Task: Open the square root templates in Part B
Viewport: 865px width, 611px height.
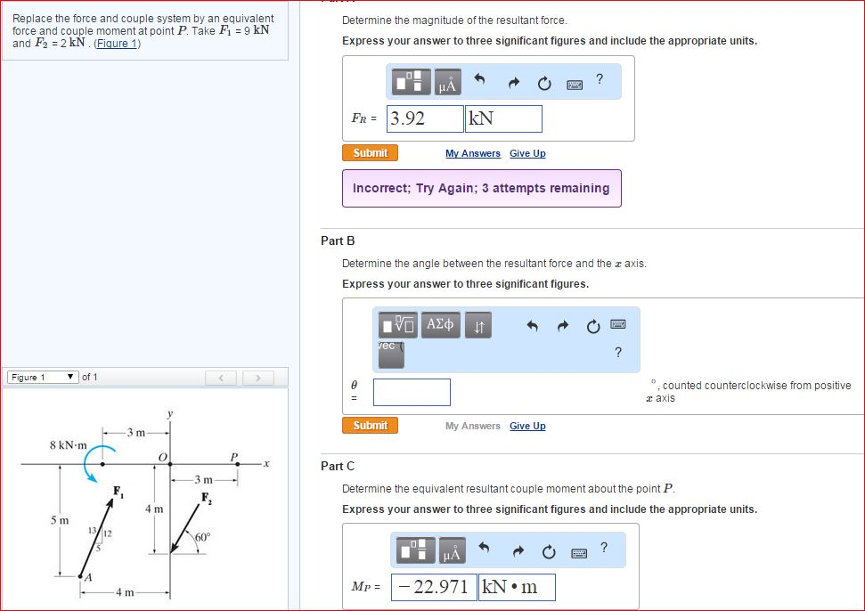Action: click(397, 325)
